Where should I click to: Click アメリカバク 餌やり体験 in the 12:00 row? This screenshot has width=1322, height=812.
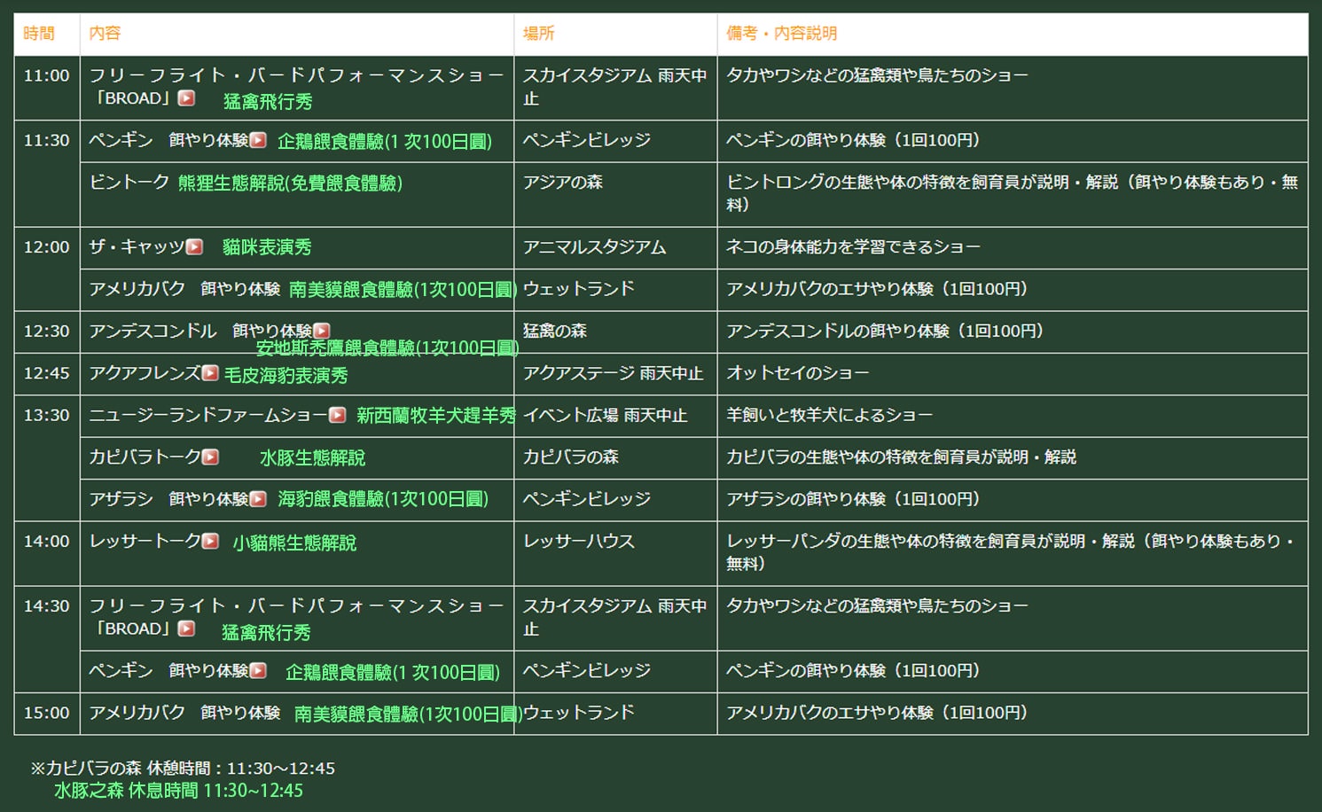tap(184, 289)
